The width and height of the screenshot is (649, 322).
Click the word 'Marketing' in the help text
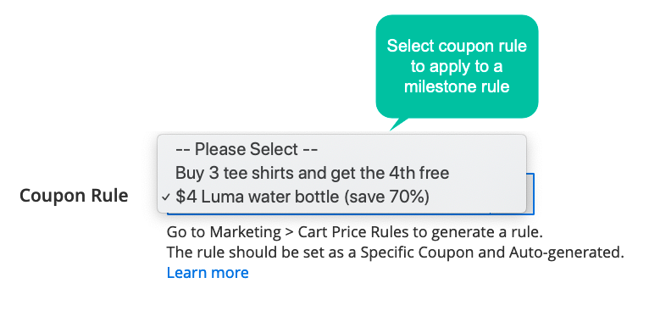(x=245, y=233)
